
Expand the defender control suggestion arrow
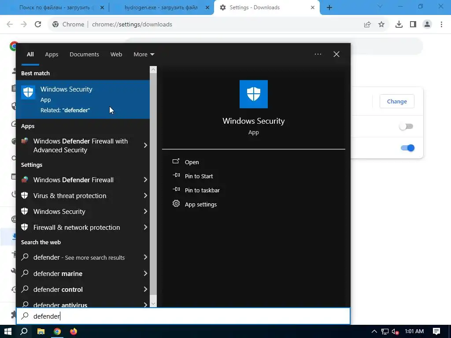coord(145,290)
